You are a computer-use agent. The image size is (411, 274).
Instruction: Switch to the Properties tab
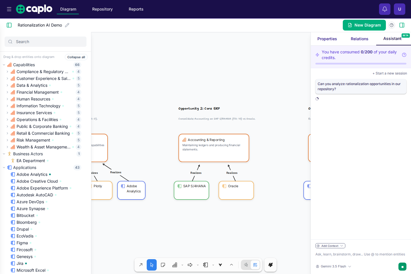coord(327,39)
